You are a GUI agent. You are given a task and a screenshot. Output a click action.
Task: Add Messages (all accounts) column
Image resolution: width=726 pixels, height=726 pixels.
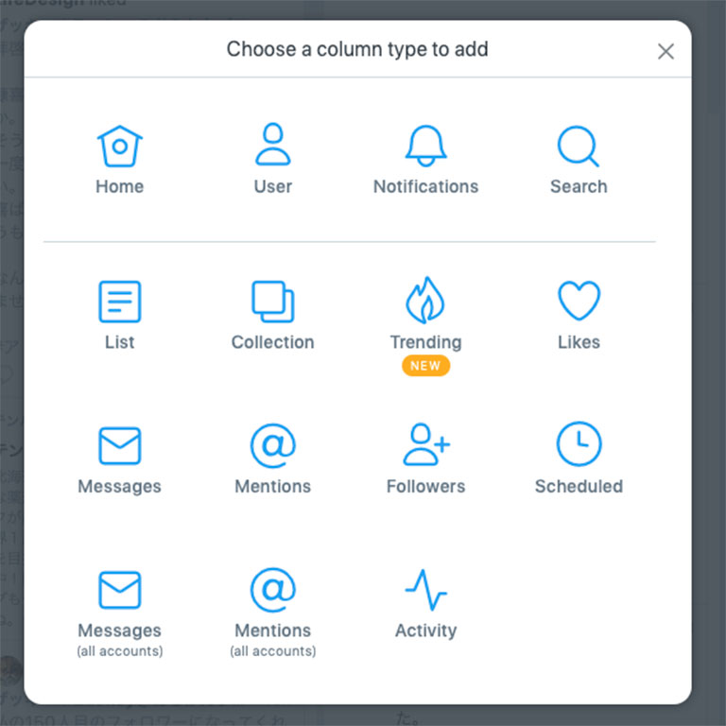(119, 591)
